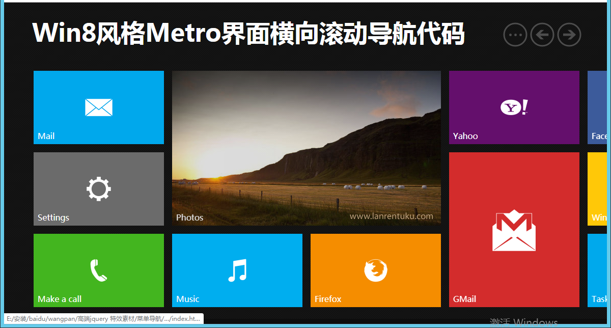Click the more options ellipsis button

click(515, 35)
